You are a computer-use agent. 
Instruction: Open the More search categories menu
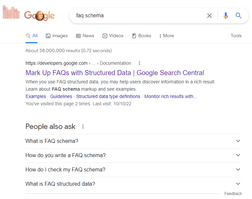pos(167,36)
